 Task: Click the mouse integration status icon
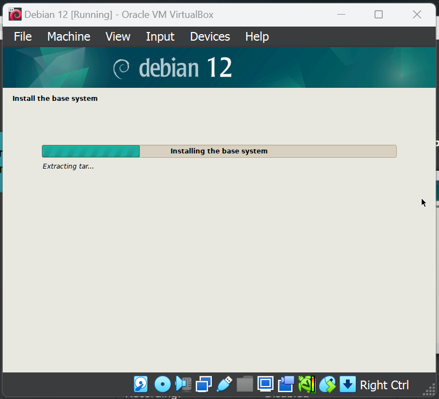(327, 384)
